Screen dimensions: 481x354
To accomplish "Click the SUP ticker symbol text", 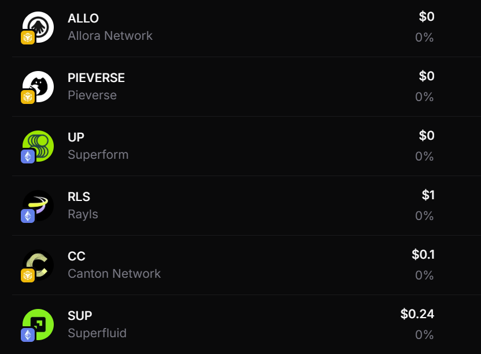I will (80, 316).
